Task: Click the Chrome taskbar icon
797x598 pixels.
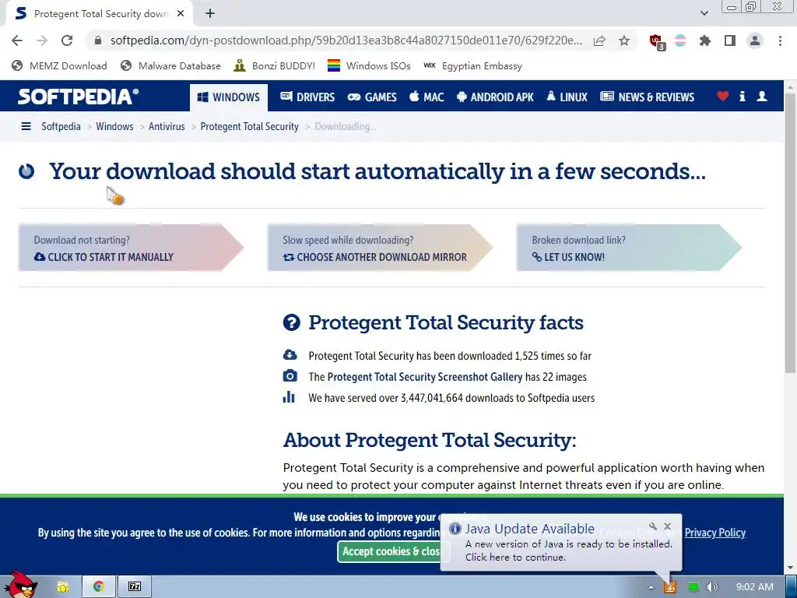Action: point(99,586)
